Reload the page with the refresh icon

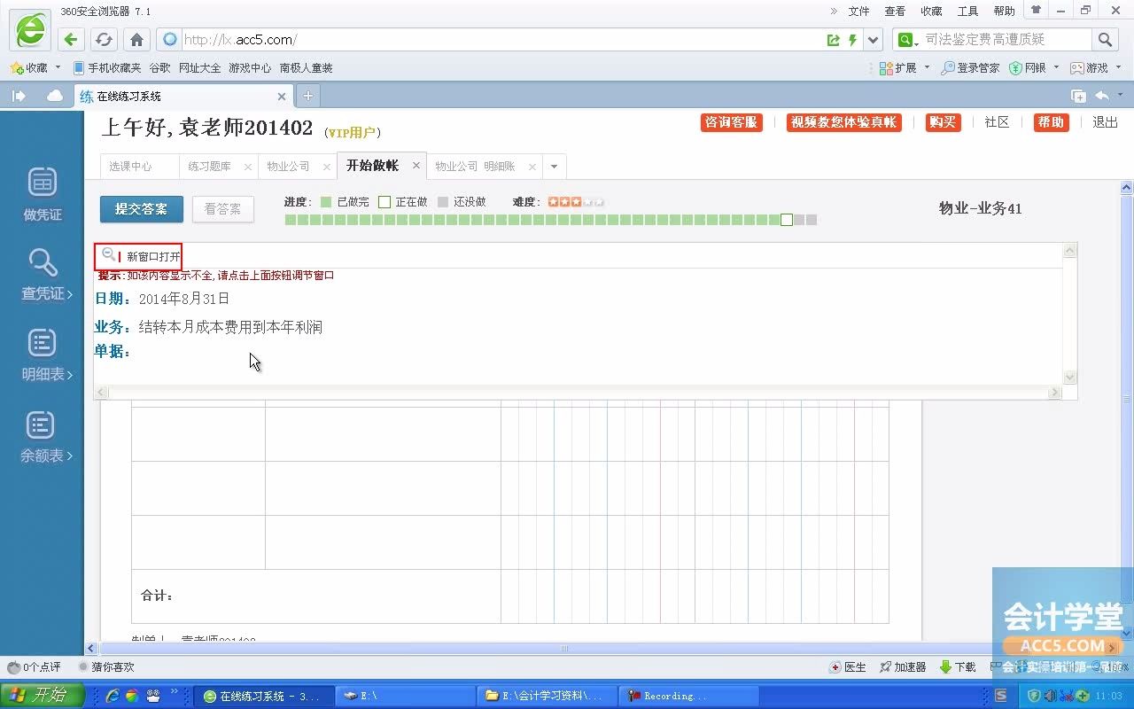[104, 39]
